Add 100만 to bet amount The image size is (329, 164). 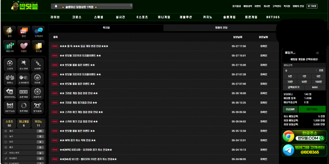(318, 82)
